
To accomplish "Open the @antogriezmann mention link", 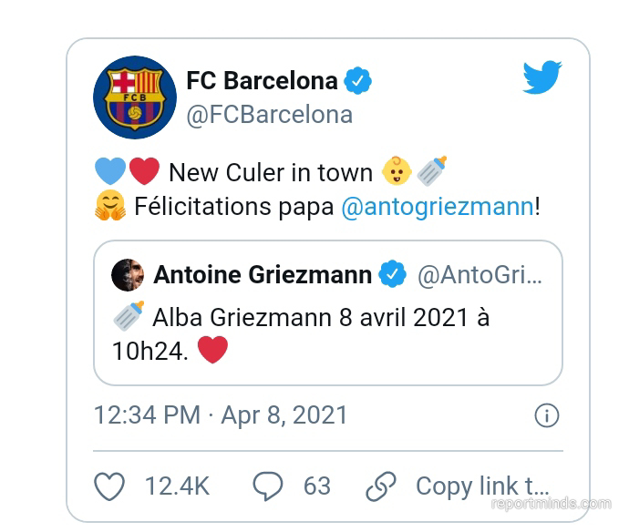I will point(438,207).
